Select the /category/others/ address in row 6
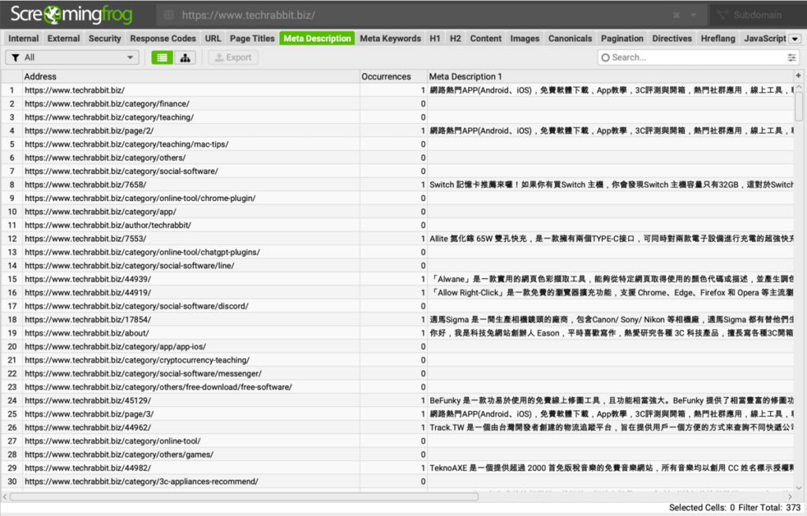Viewport: 807px width, 516px height. click(105, 158)
